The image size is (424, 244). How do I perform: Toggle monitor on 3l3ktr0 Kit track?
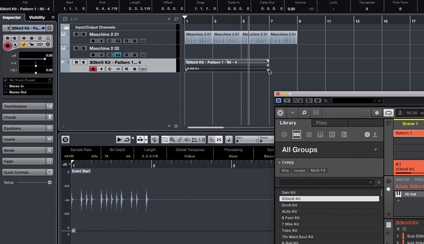click(x=101, y=69)
